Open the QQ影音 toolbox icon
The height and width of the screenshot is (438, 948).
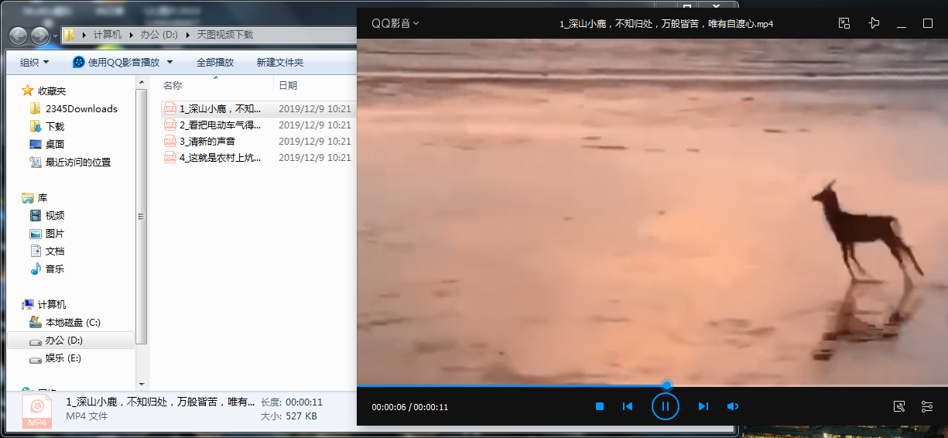click(899, 406)
